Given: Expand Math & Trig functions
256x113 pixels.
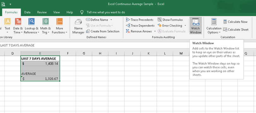Looking at the screenshot, I should pos(45,26).
